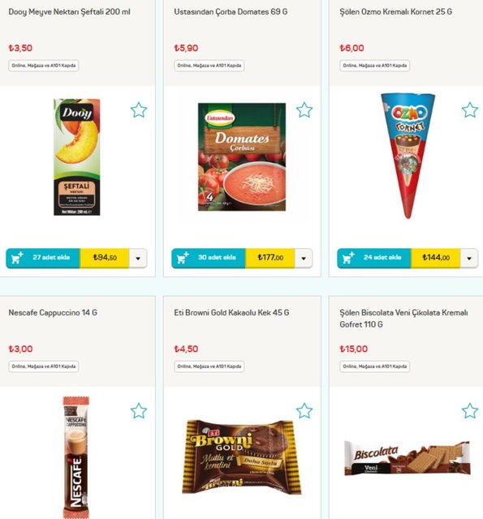Expand quantity dropdown beside ₺177,00
The height and width of the screenshot is (519, 483).
point(304,258)
